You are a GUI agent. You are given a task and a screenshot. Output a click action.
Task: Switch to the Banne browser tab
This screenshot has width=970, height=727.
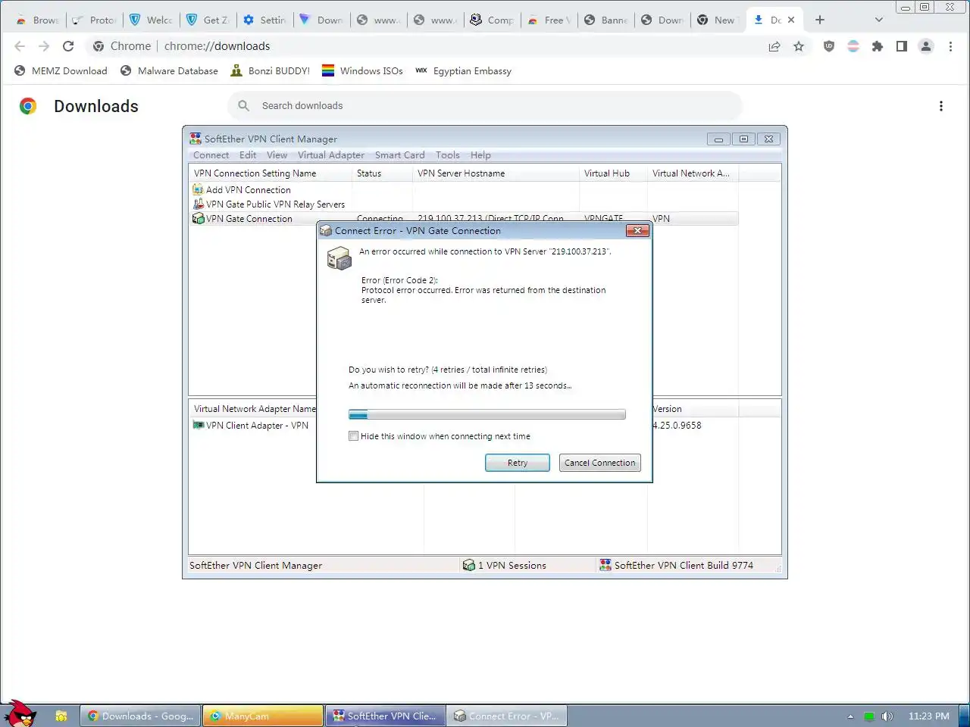(605, 20)
